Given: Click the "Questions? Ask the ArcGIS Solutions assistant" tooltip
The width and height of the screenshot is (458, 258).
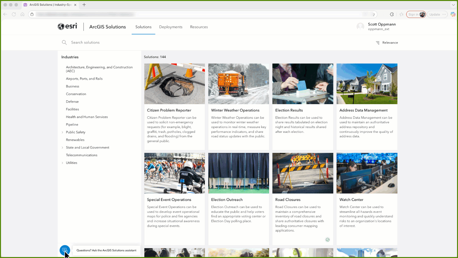Looking at the screenshot, I should click(107, 250).
